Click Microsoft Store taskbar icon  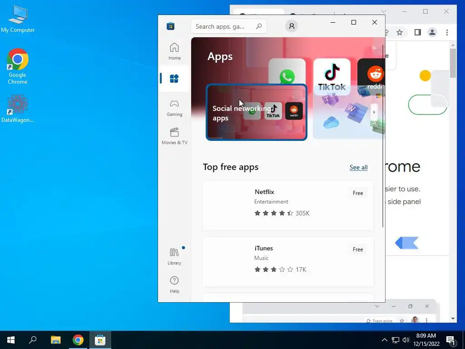(100, 340)
